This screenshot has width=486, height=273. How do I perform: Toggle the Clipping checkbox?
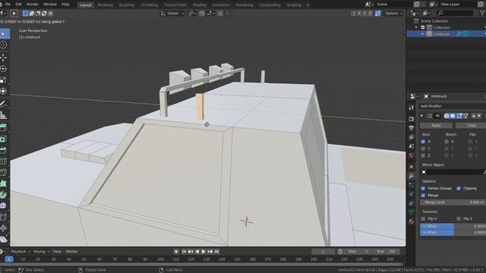(459, 188)
